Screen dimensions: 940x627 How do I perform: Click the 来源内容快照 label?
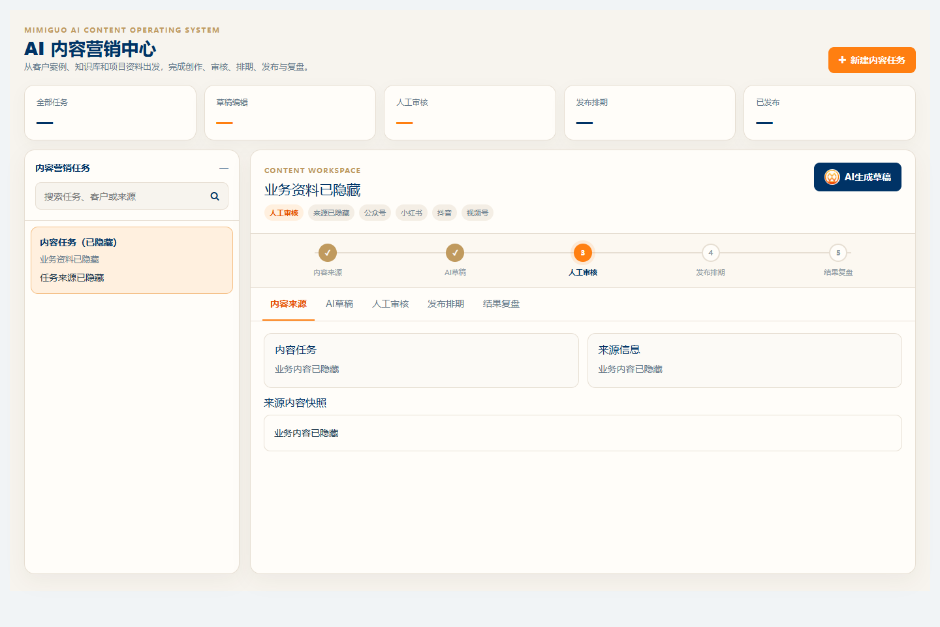(x=295, y=403)
